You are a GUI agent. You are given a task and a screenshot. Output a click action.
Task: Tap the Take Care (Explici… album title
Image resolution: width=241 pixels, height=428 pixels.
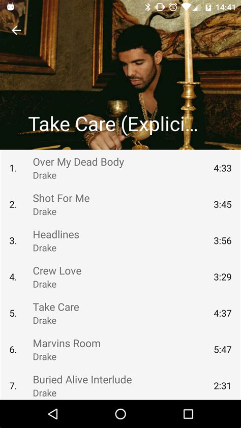pyautogui.click(x=113, y=125)
